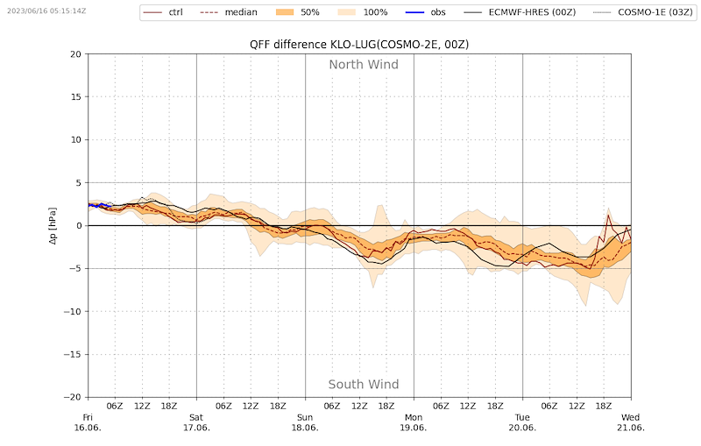
Task: Click the y-axis label 'Δp [hPa]'
Action: [x=53, y=226]
